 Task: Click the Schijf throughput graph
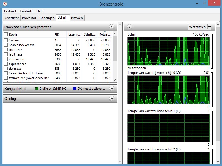click(x=169, y=51)
